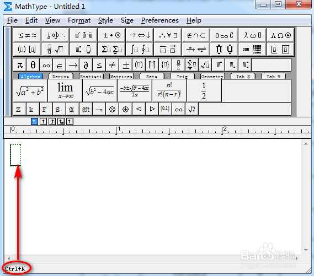Open the products and set theory templates palette
314x276 pixels.
[224, 49]
